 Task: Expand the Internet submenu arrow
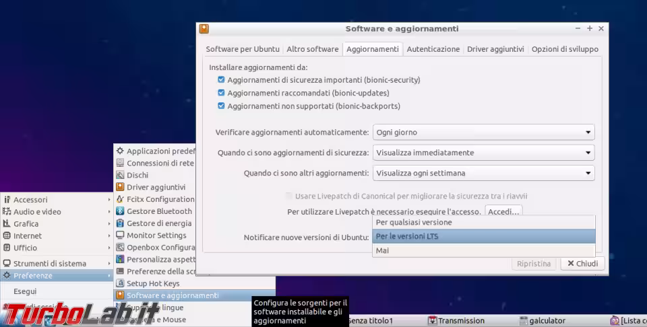tap(109, 235)
